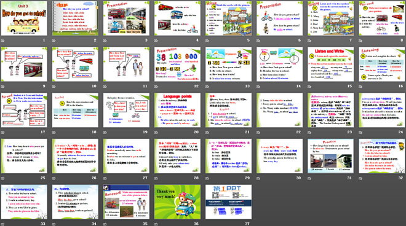The height and width of the screenshot is (226, 406).
Task: Click the animation star icon under slide 17
Action: 2,133
